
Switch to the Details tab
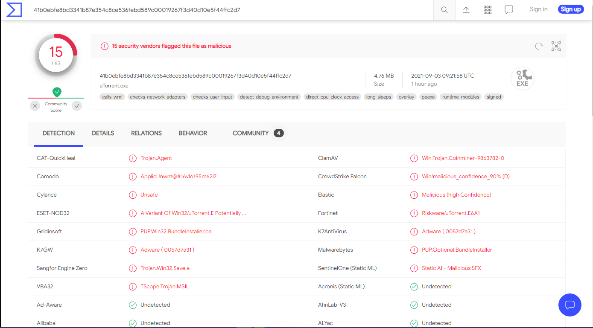[103, 133]
